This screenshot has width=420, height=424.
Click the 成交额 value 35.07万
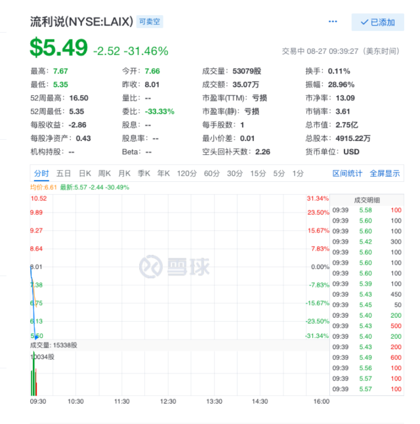click(246, 85)
